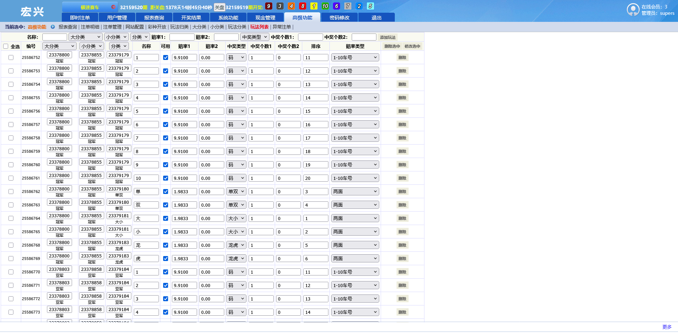Open the 中奖类型 dropdown in the add form
The width and height of the screenshot is (678, 334).
[x=255, y=37]
